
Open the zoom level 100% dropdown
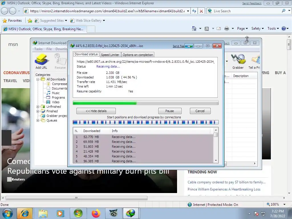point(284,204)
